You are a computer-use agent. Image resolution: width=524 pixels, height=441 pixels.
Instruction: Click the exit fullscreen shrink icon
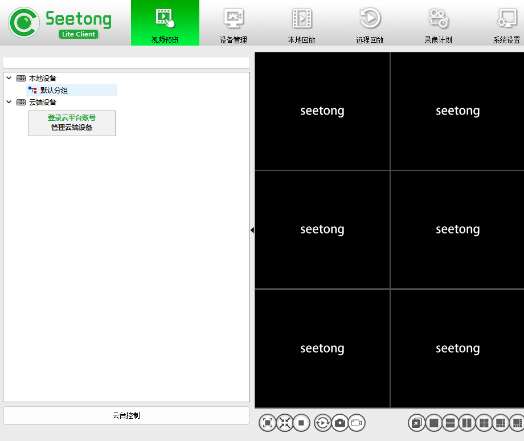pyautogui.click(x=285, y=423)
